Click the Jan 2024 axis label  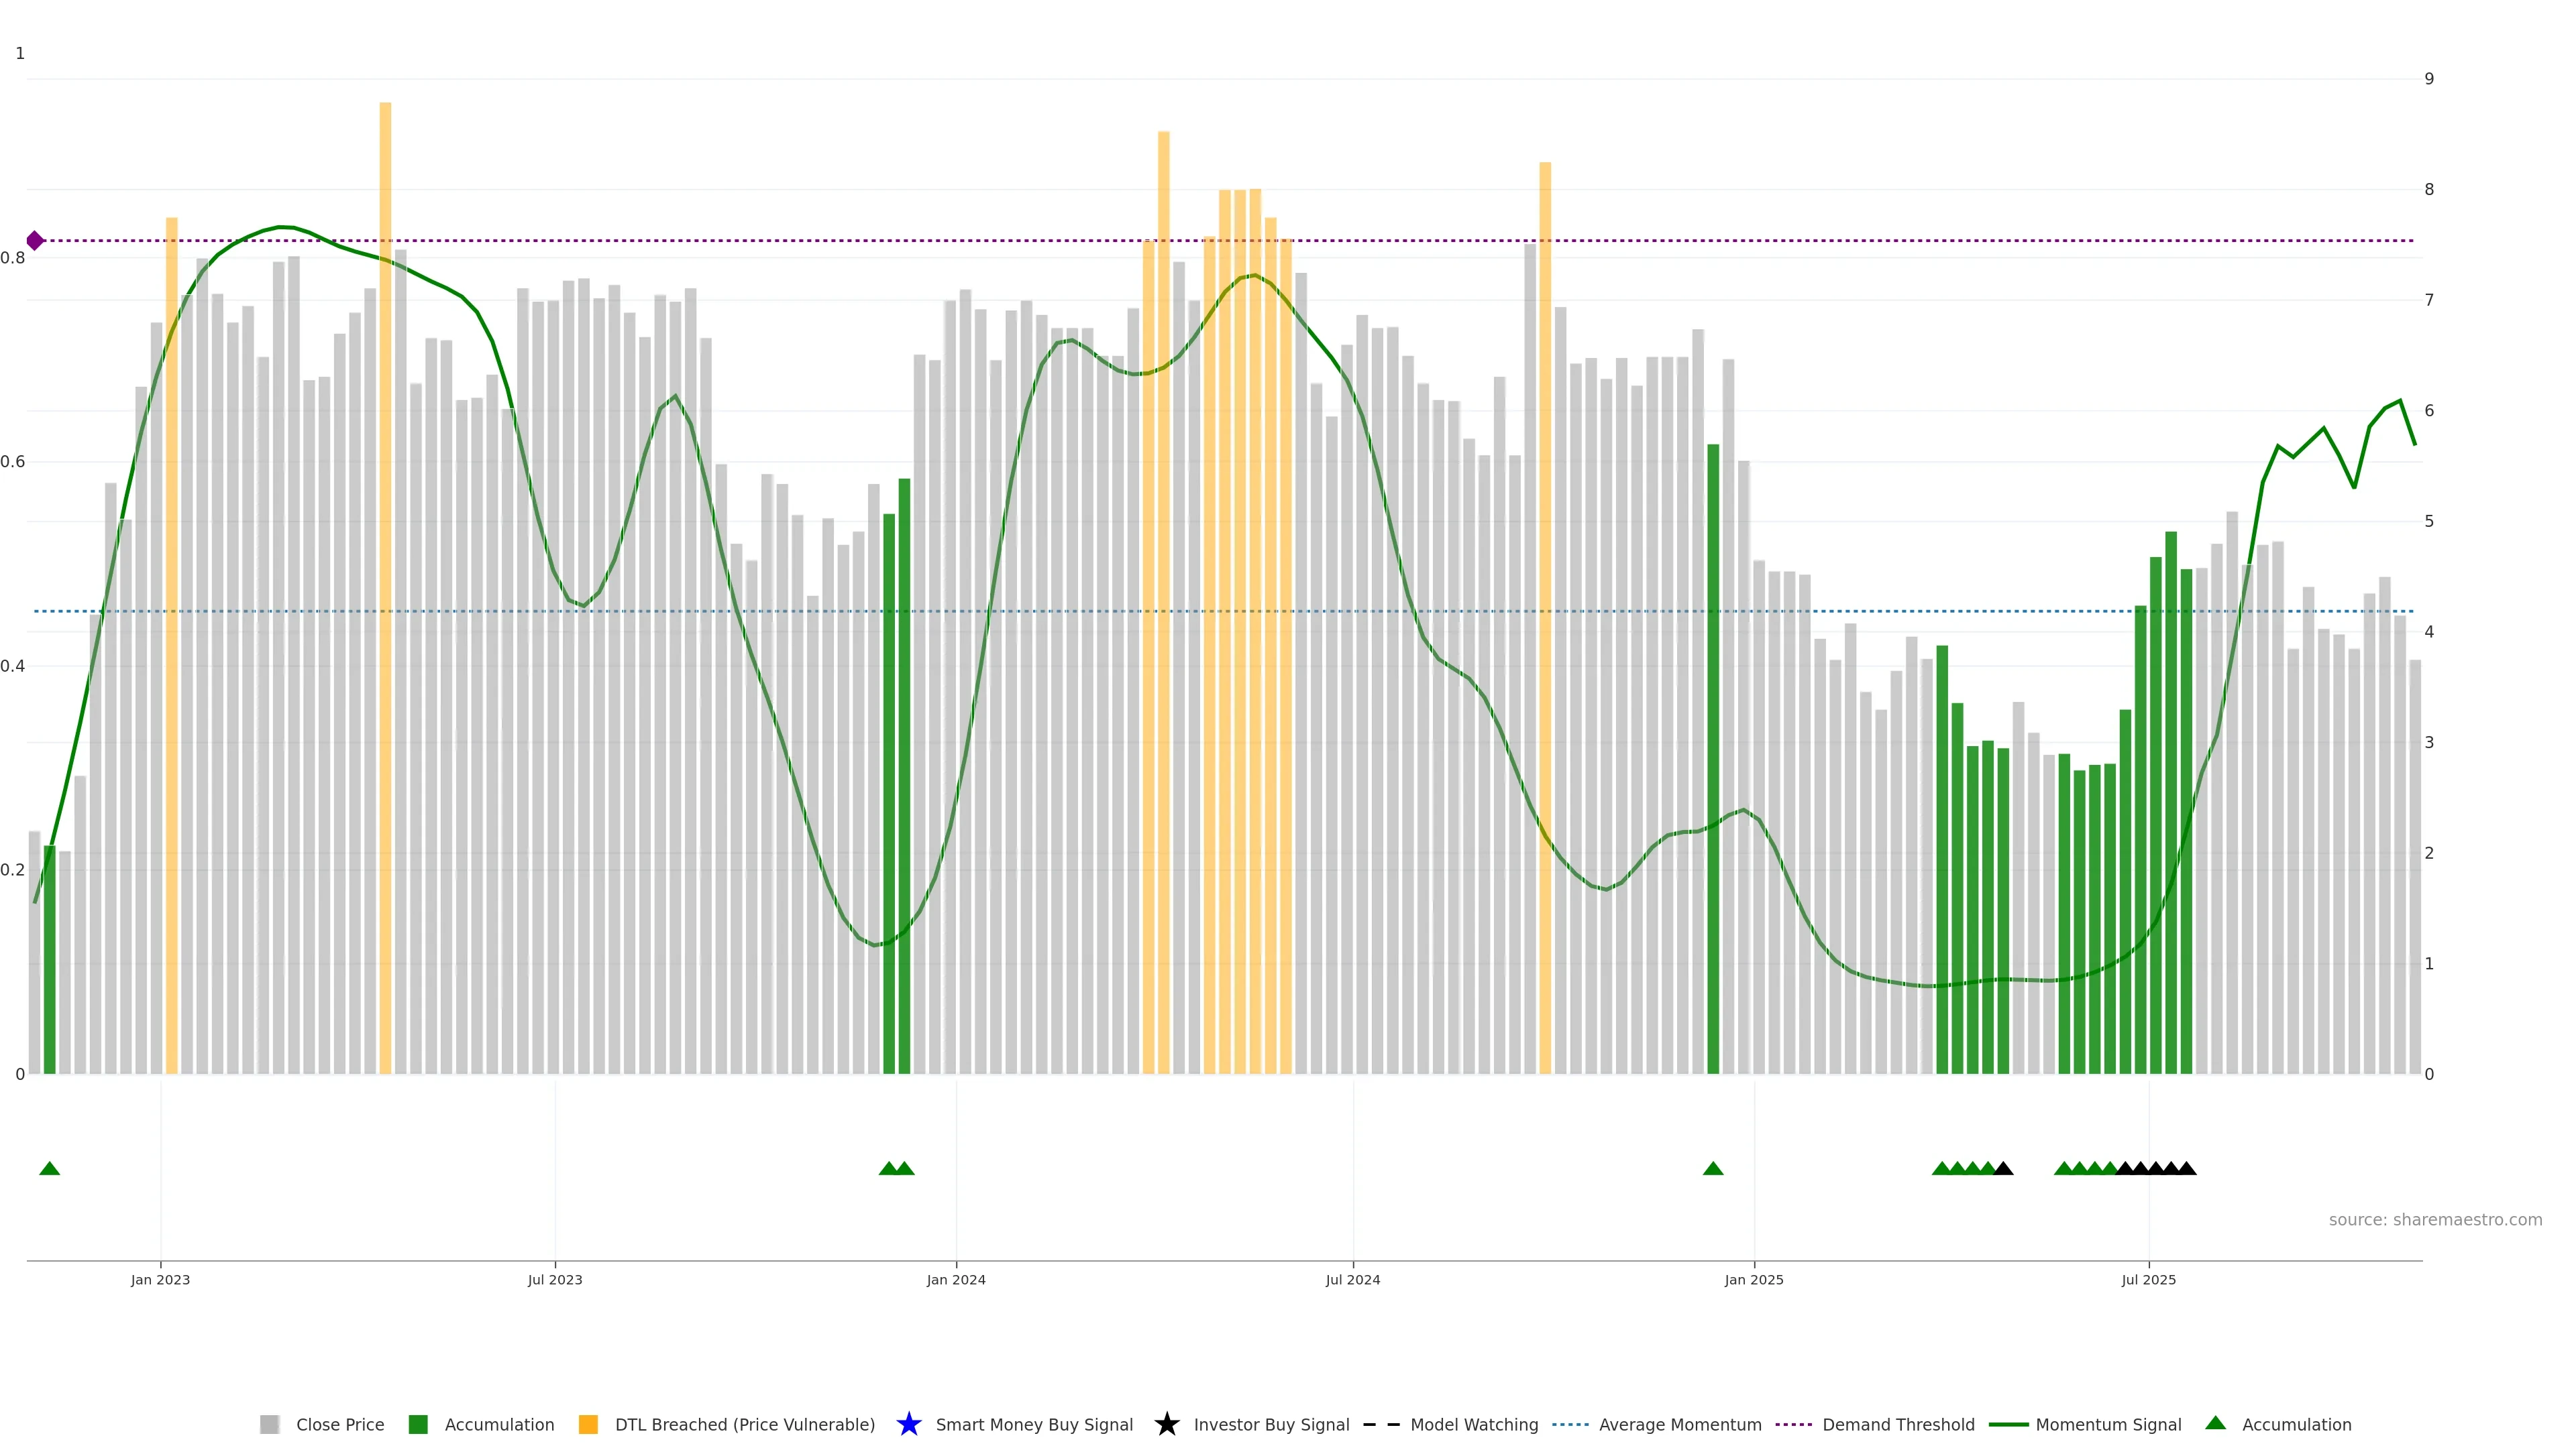[x=955, y=1279]
